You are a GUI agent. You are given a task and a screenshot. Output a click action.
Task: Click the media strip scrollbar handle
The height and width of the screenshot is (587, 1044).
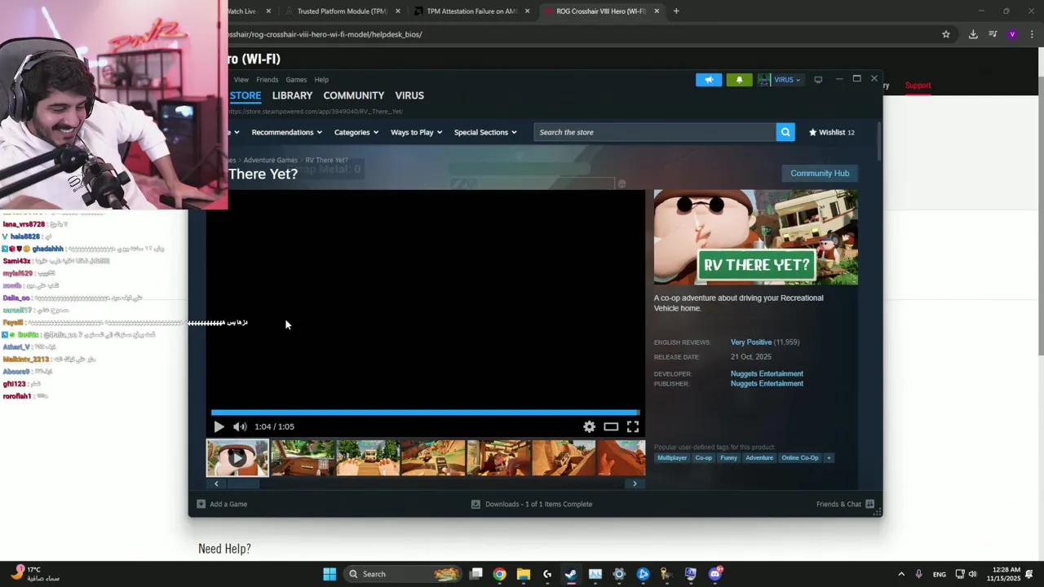[243, 483]
